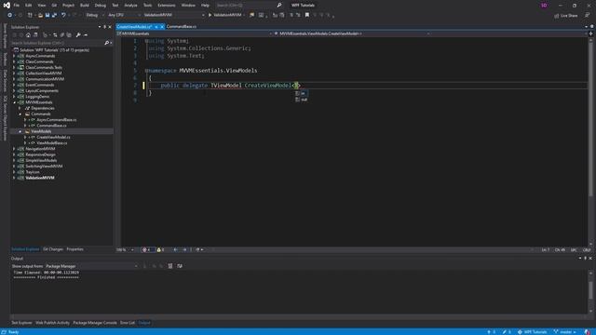Switch to the CommandBase.cs tab
The width and height of the screenshot is (596, 335).
182,27
